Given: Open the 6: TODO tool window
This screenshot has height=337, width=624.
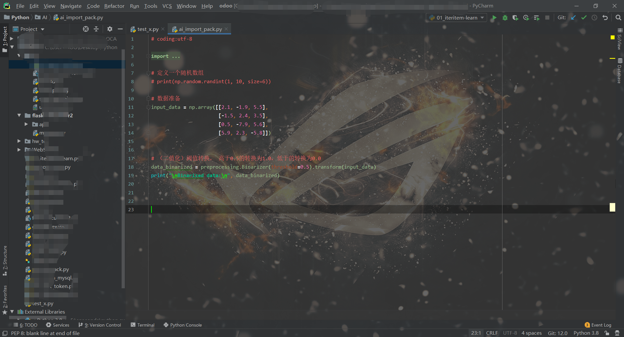Looking at the screenshot, I should [x=26, y=325].
